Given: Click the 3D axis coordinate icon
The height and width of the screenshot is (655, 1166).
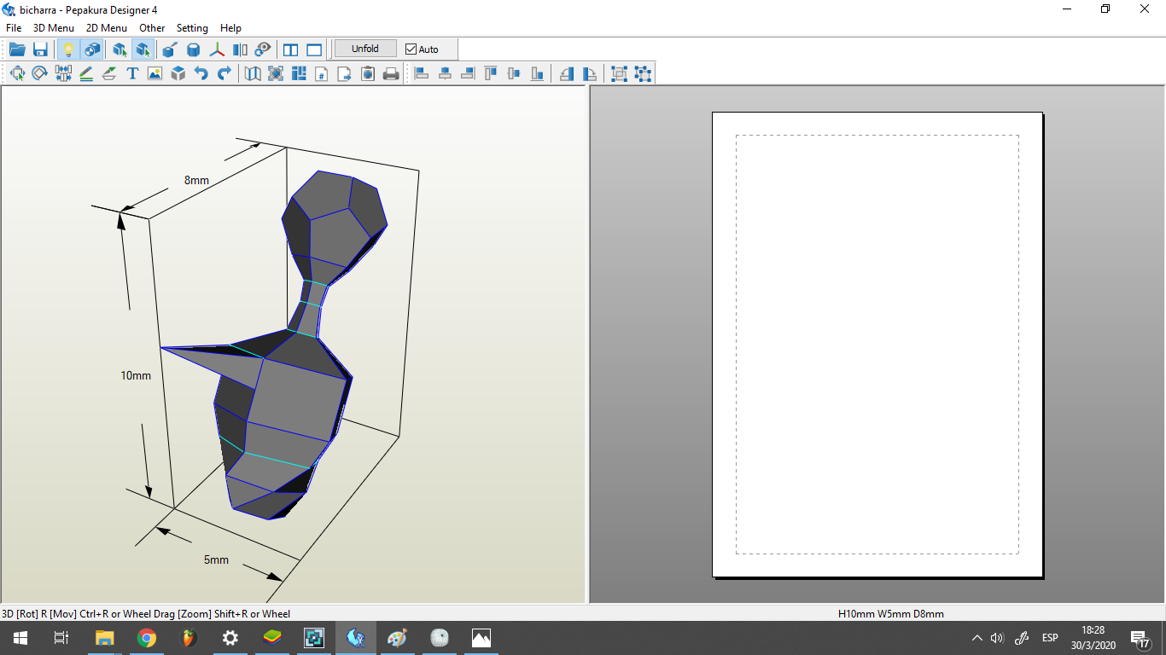Looking at the screenshot, I should (x=218, y=49).
